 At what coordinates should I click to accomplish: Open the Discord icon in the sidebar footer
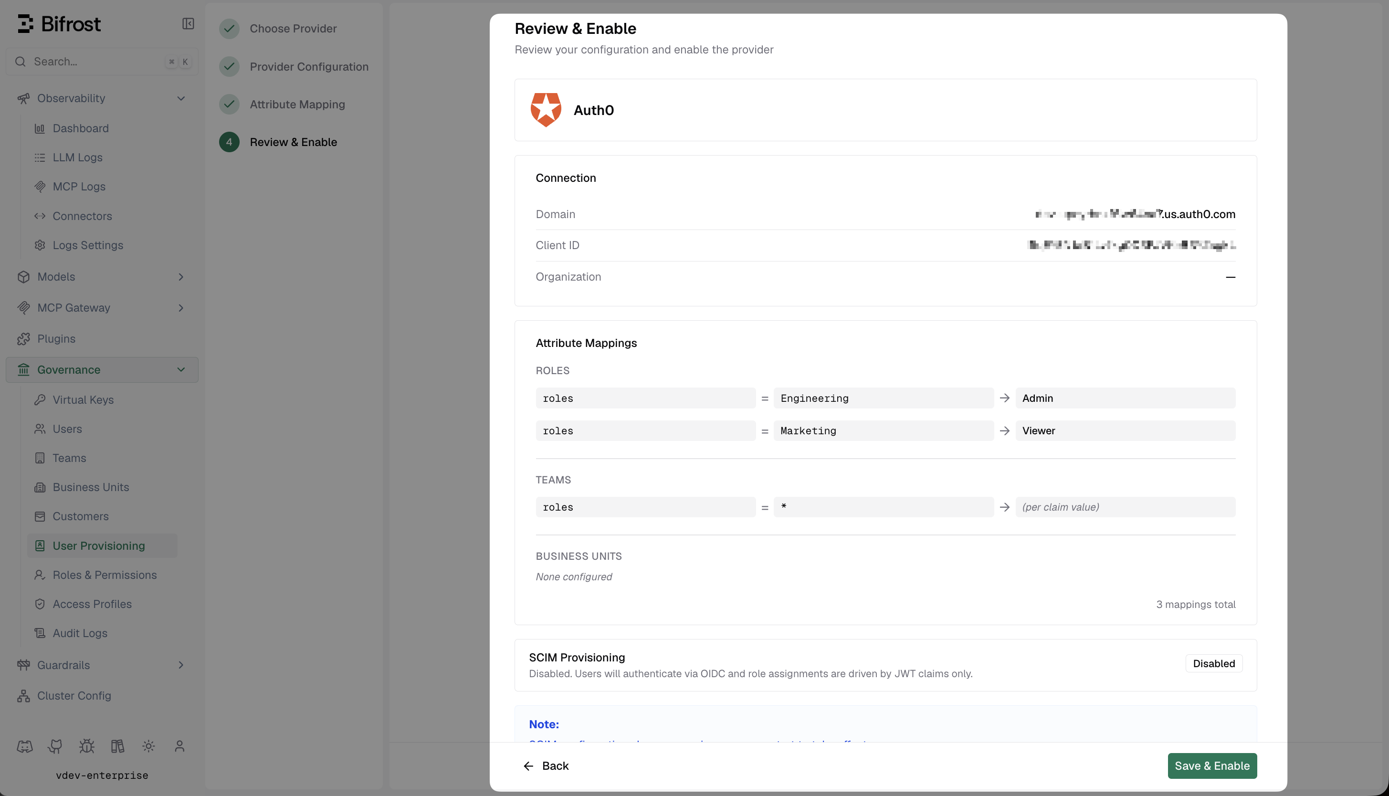[25, 746]
